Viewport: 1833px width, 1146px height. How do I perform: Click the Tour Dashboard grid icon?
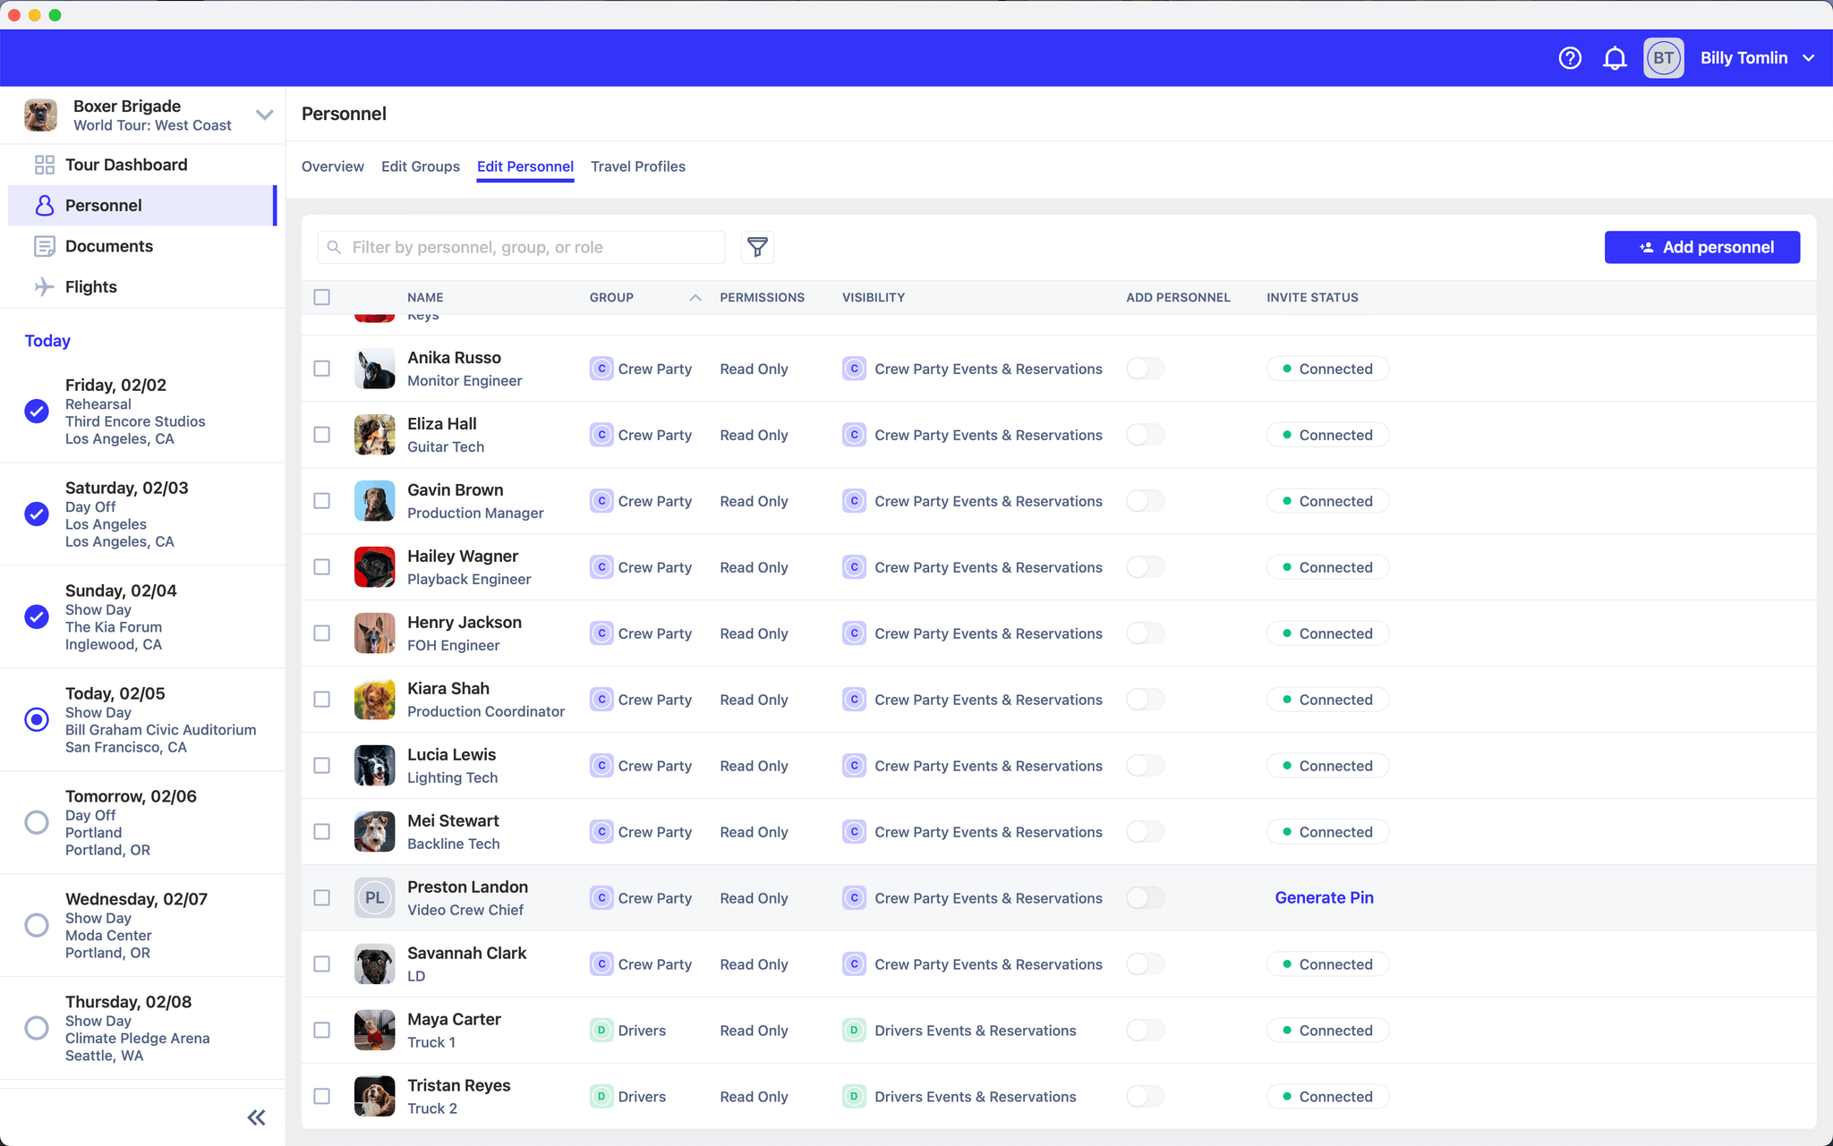[44, 165]
